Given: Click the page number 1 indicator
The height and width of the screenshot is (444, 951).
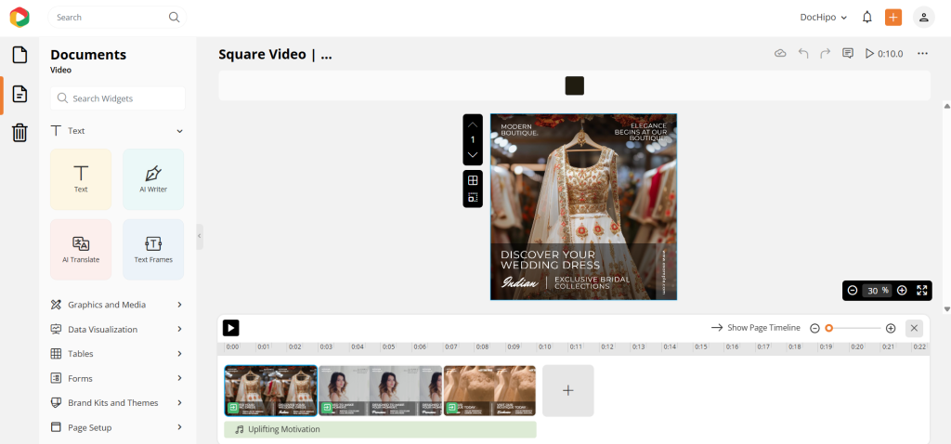Looking at the screenshot, I should point(473,139).
